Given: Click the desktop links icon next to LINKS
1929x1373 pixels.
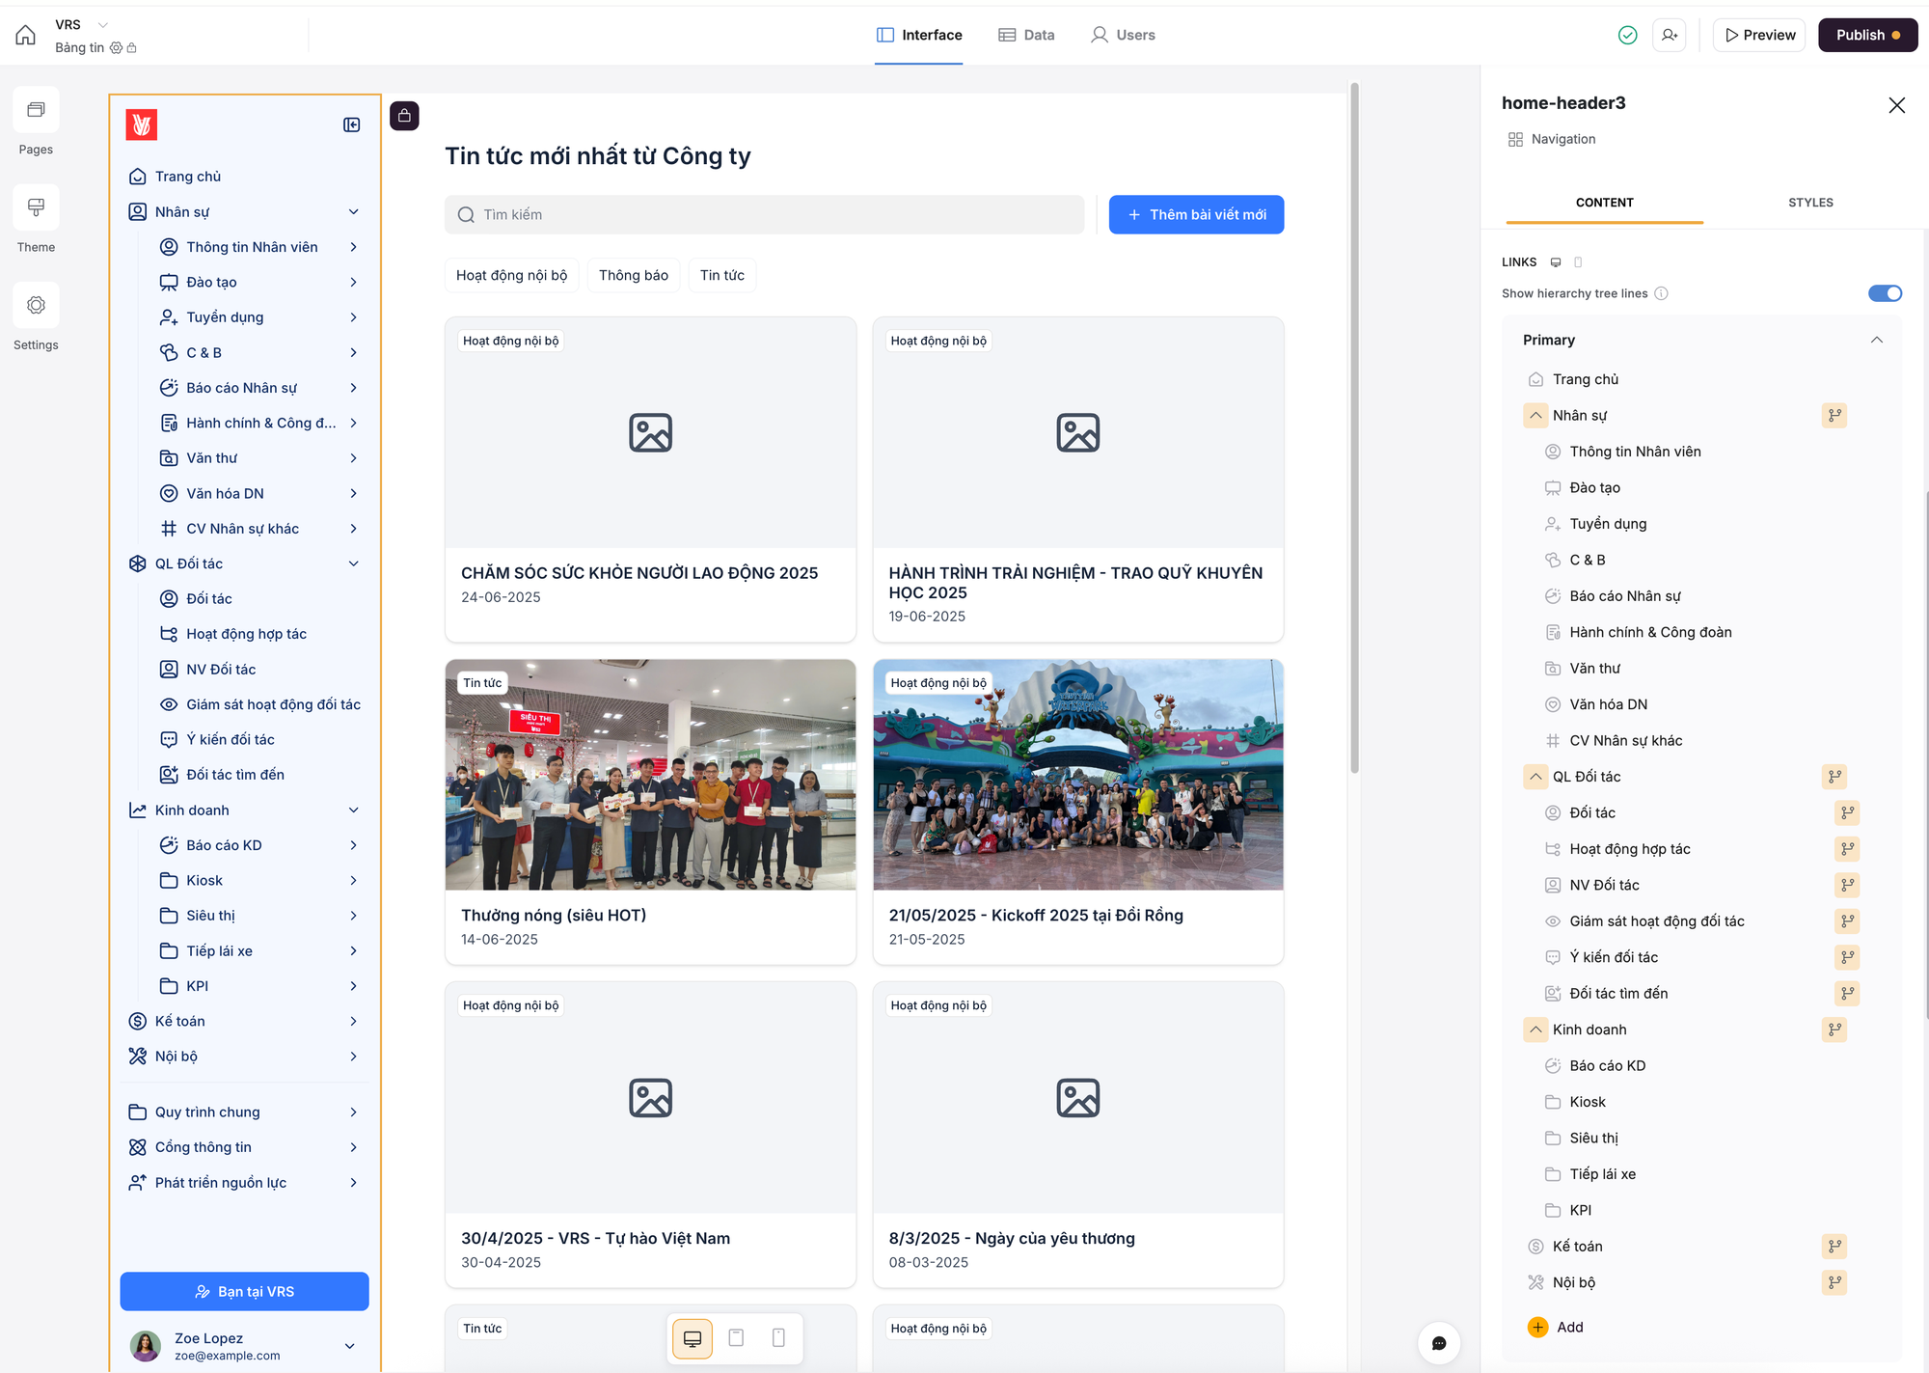Looking at the screenshot, I should pyautogui.click(x=1556, y=262).
